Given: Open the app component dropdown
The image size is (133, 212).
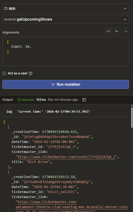Looking at the screenshot, I should pyautogui.click(x=66, y=8).
